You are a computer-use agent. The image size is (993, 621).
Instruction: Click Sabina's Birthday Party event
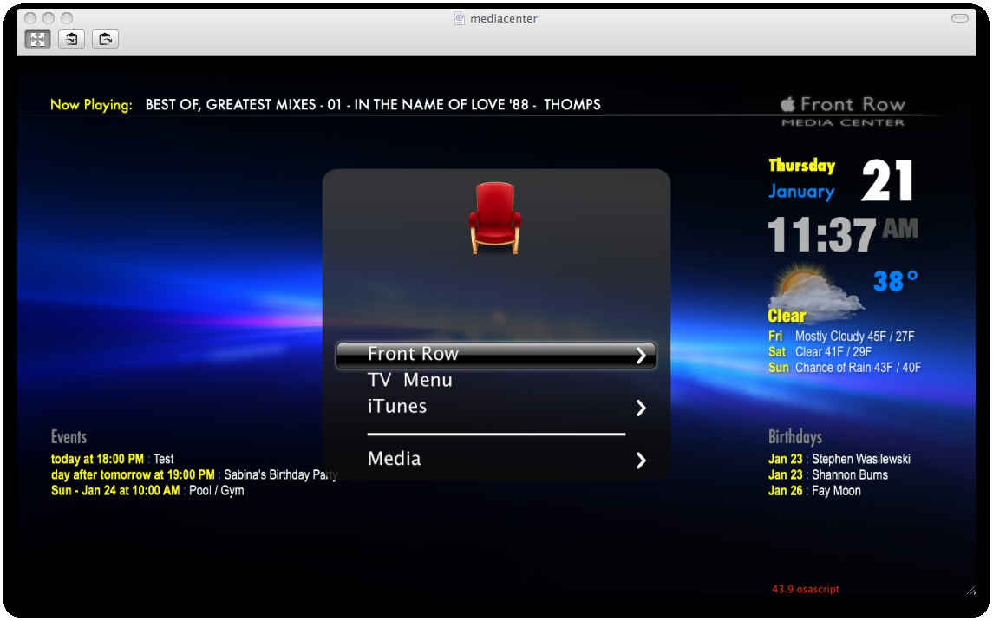(x=194, y=474)
